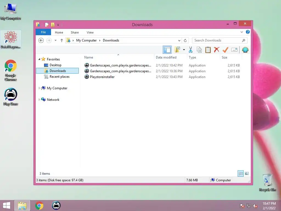The height and width of the screenshot is (211, 281).
Task: Switch to large thumbnails view button
Action: pyautogui.click(x=247, y=173)
